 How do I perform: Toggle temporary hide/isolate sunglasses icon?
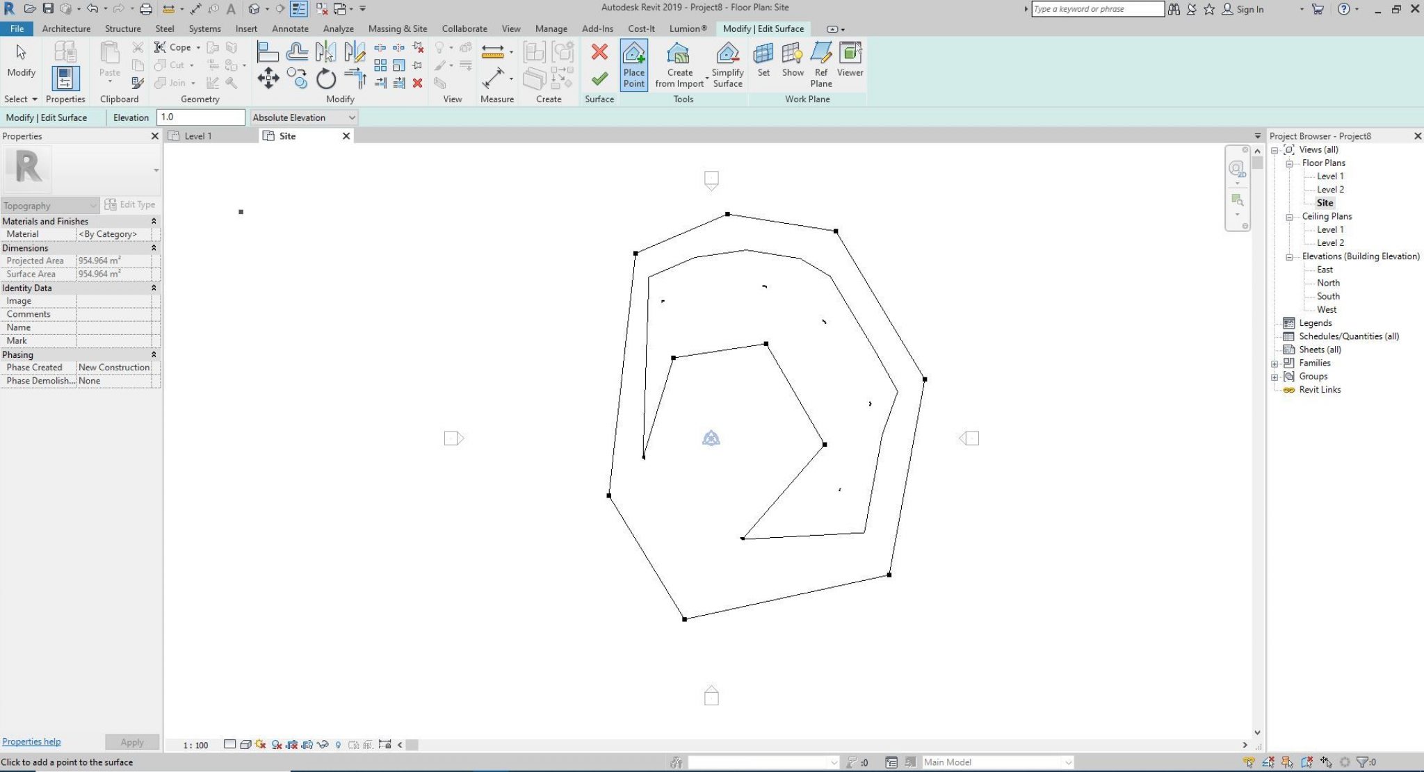[323, 744]
